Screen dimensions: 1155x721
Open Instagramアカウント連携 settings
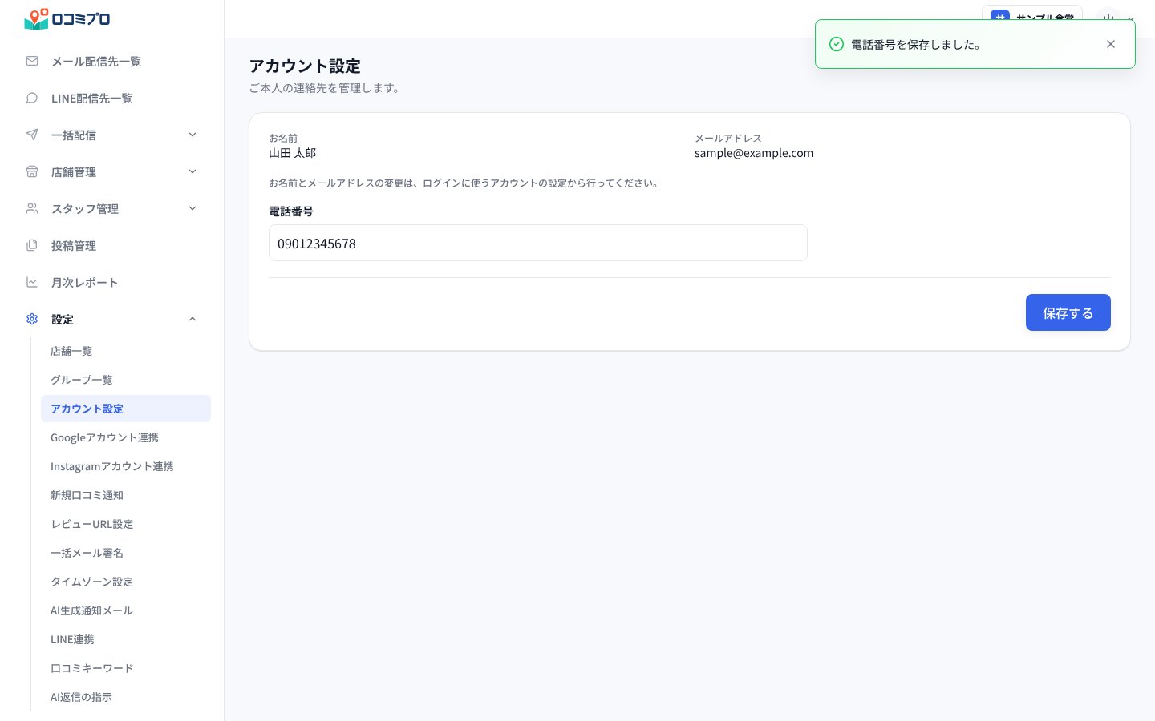126,466
